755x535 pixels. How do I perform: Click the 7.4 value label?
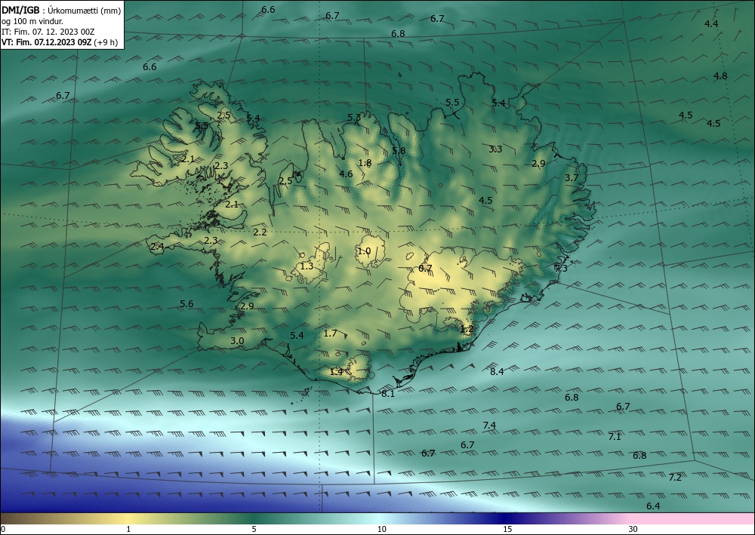(489, 426)
